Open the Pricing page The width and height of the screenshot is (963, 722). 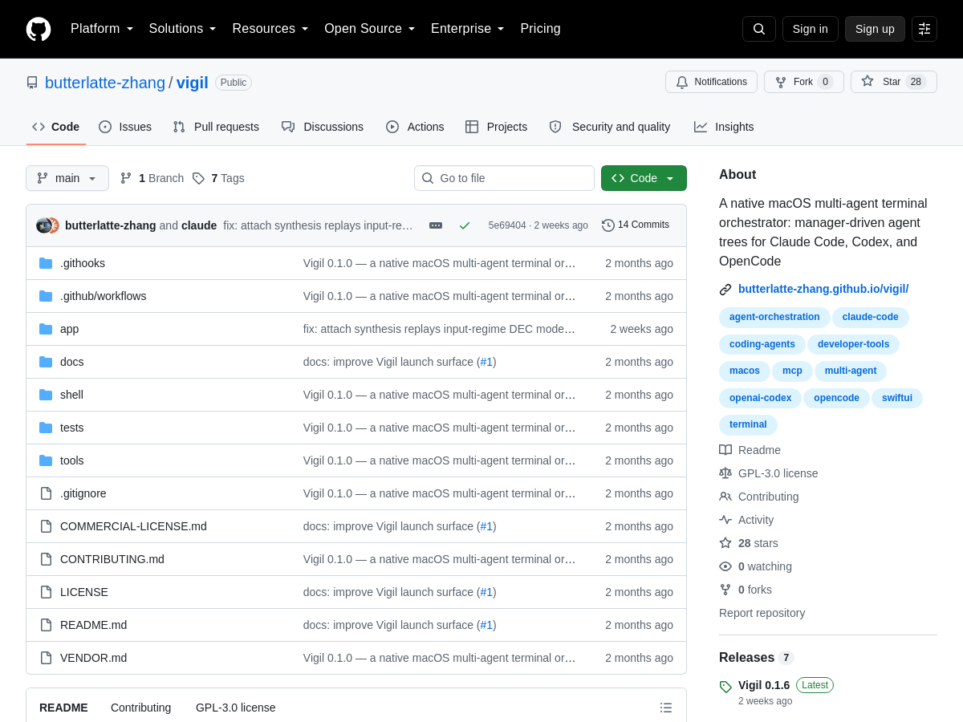pos(540,29)
